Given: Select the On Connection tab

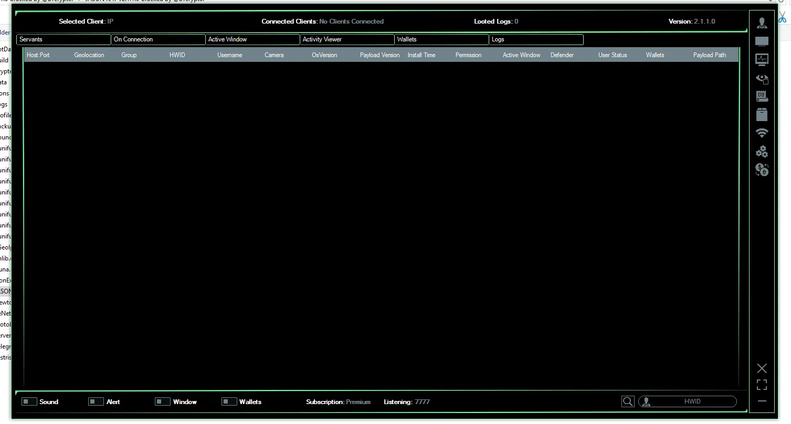Looking at the screenshot, I should [158, 39].
